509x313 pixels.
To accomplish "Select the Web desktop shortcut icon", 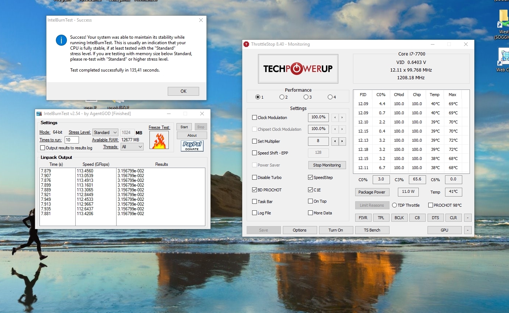I will click(x=504, y=58).
